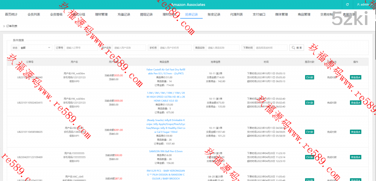Open the 理财管理 tab
376x181 pixels.
[101, 14]
